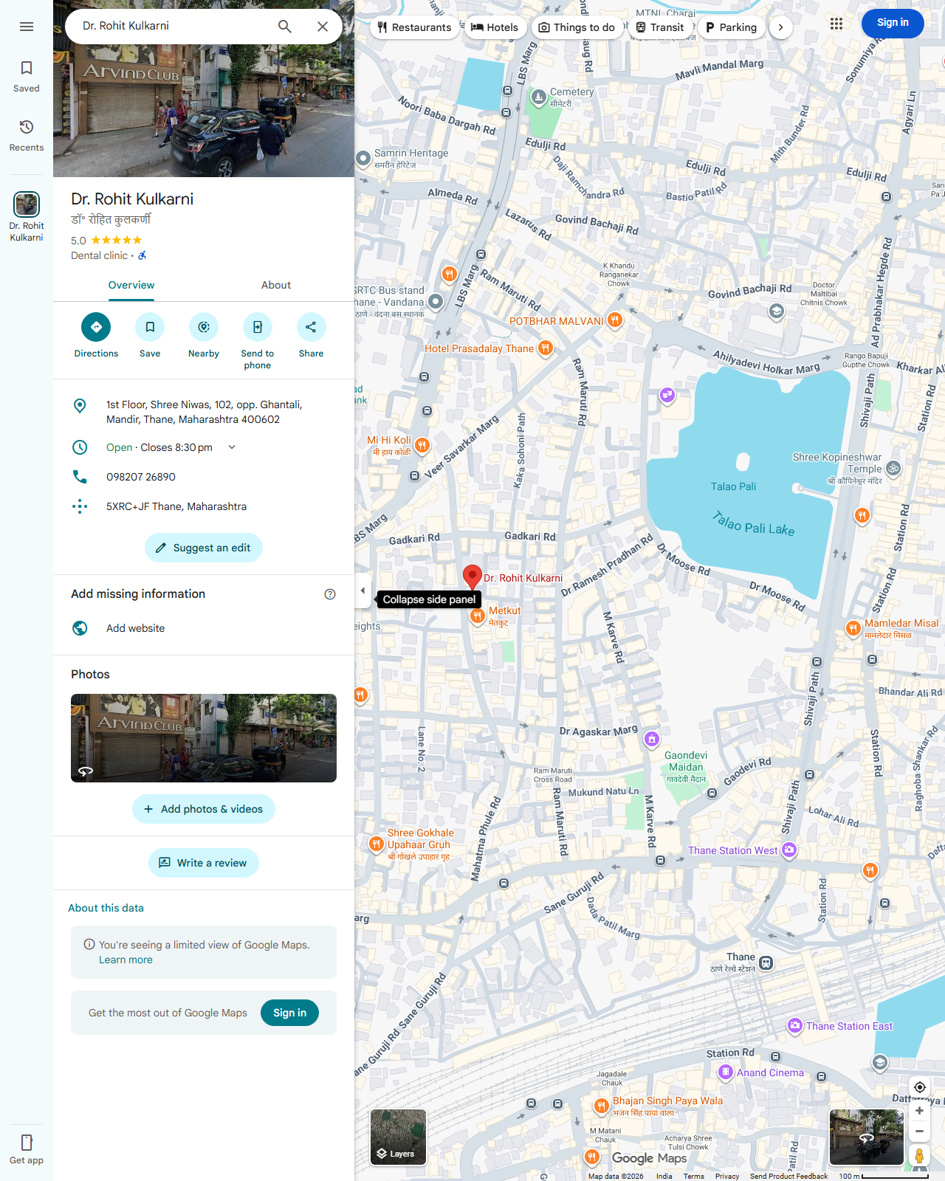Click the Get app icon

click(27, 1143)
